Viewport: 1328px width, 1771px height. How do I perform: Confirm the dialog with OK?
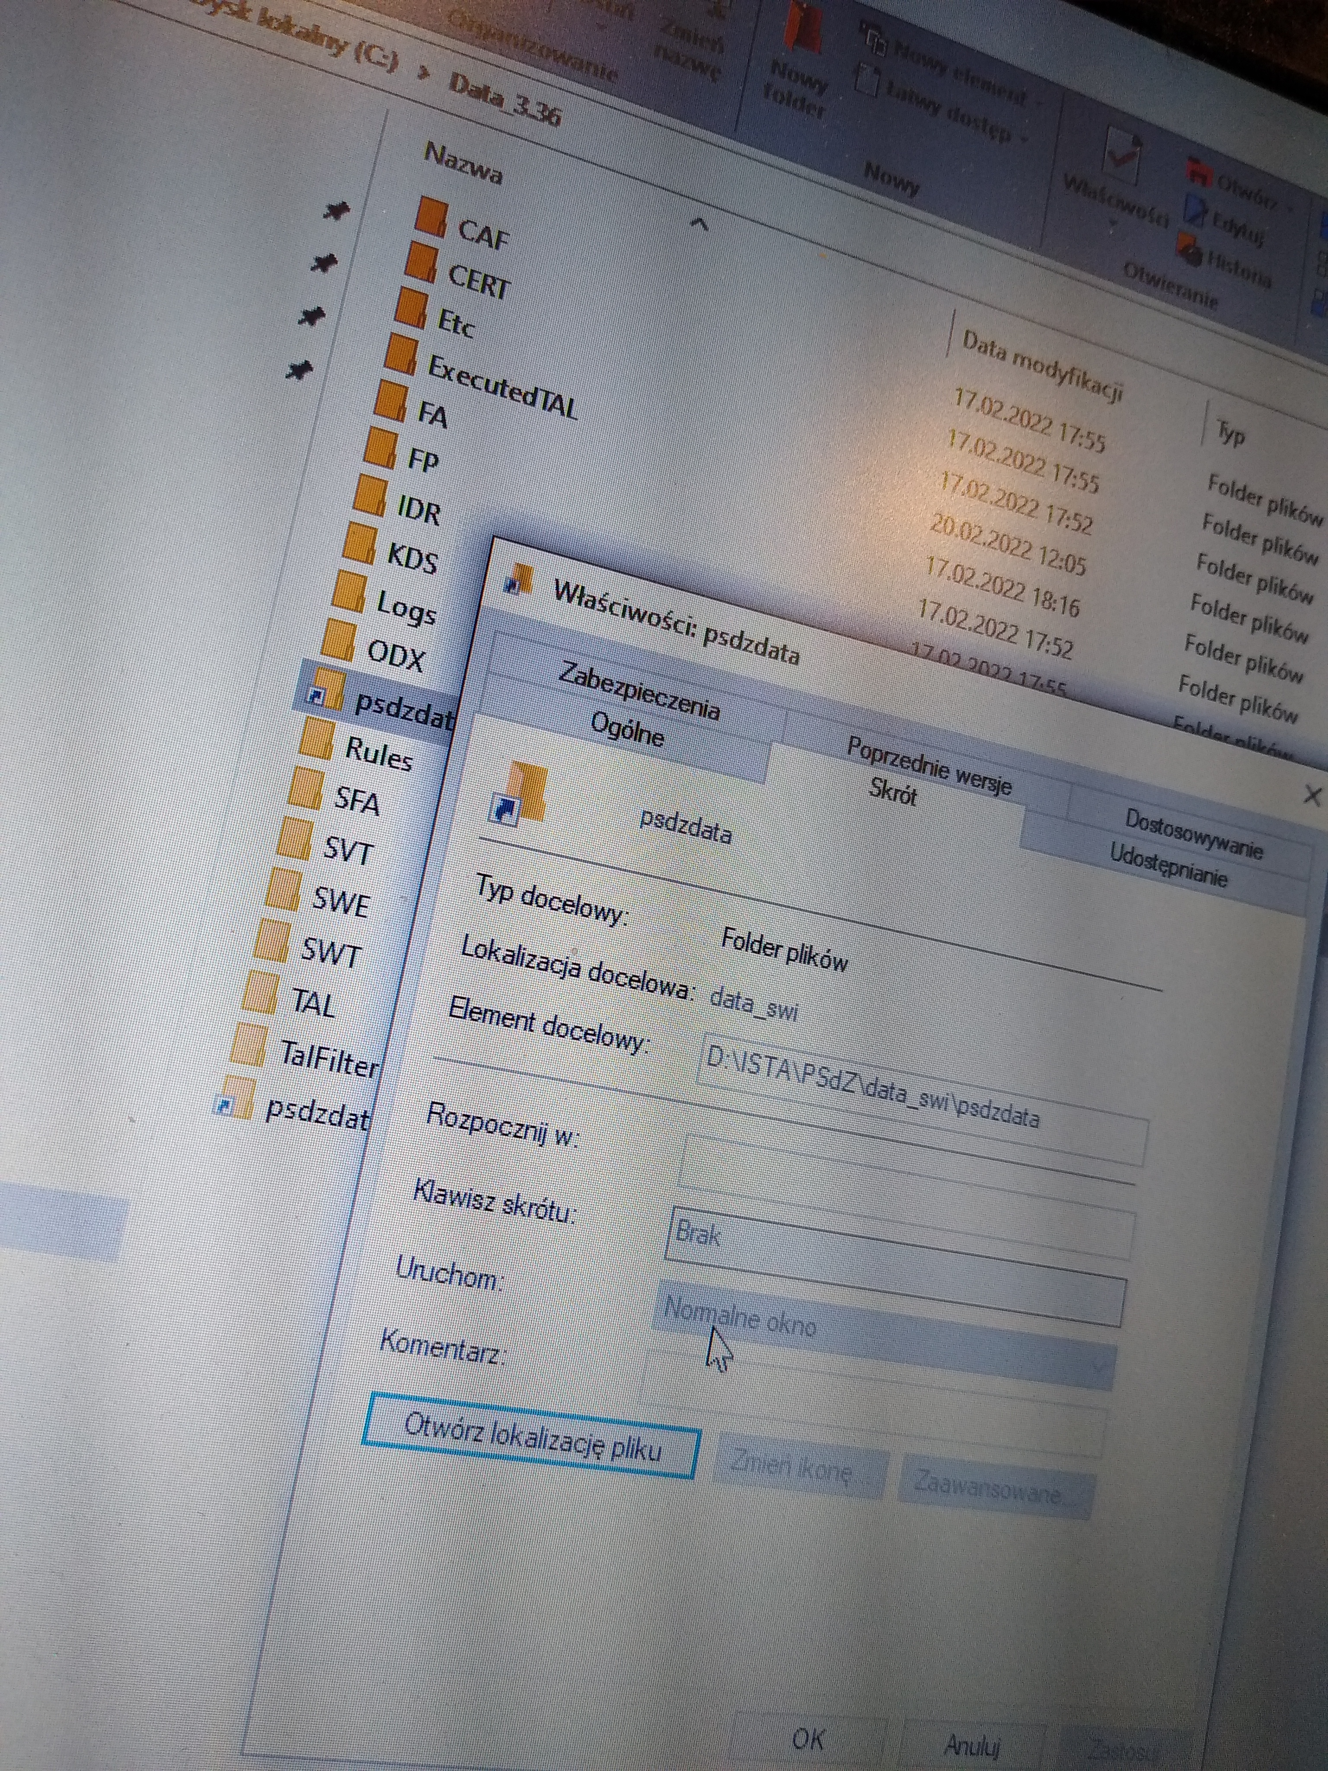(808, 1739)
